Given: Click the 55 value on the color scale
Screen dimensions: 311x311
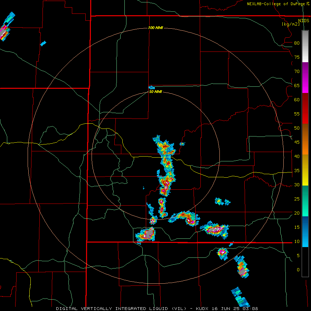Looking at the screenshot, I should (297, 114).
